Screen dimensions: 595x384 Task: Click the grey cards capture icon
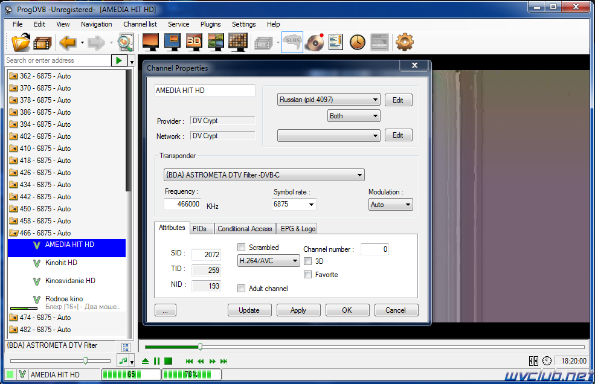click(264, 43)
